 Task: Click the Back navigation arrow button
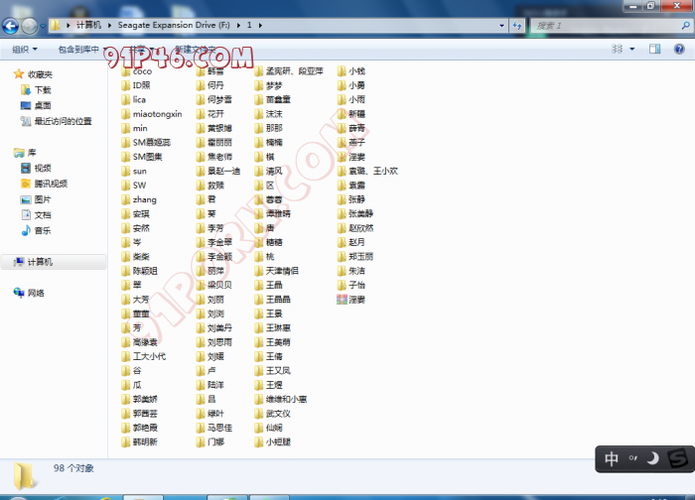pos(10,24)
